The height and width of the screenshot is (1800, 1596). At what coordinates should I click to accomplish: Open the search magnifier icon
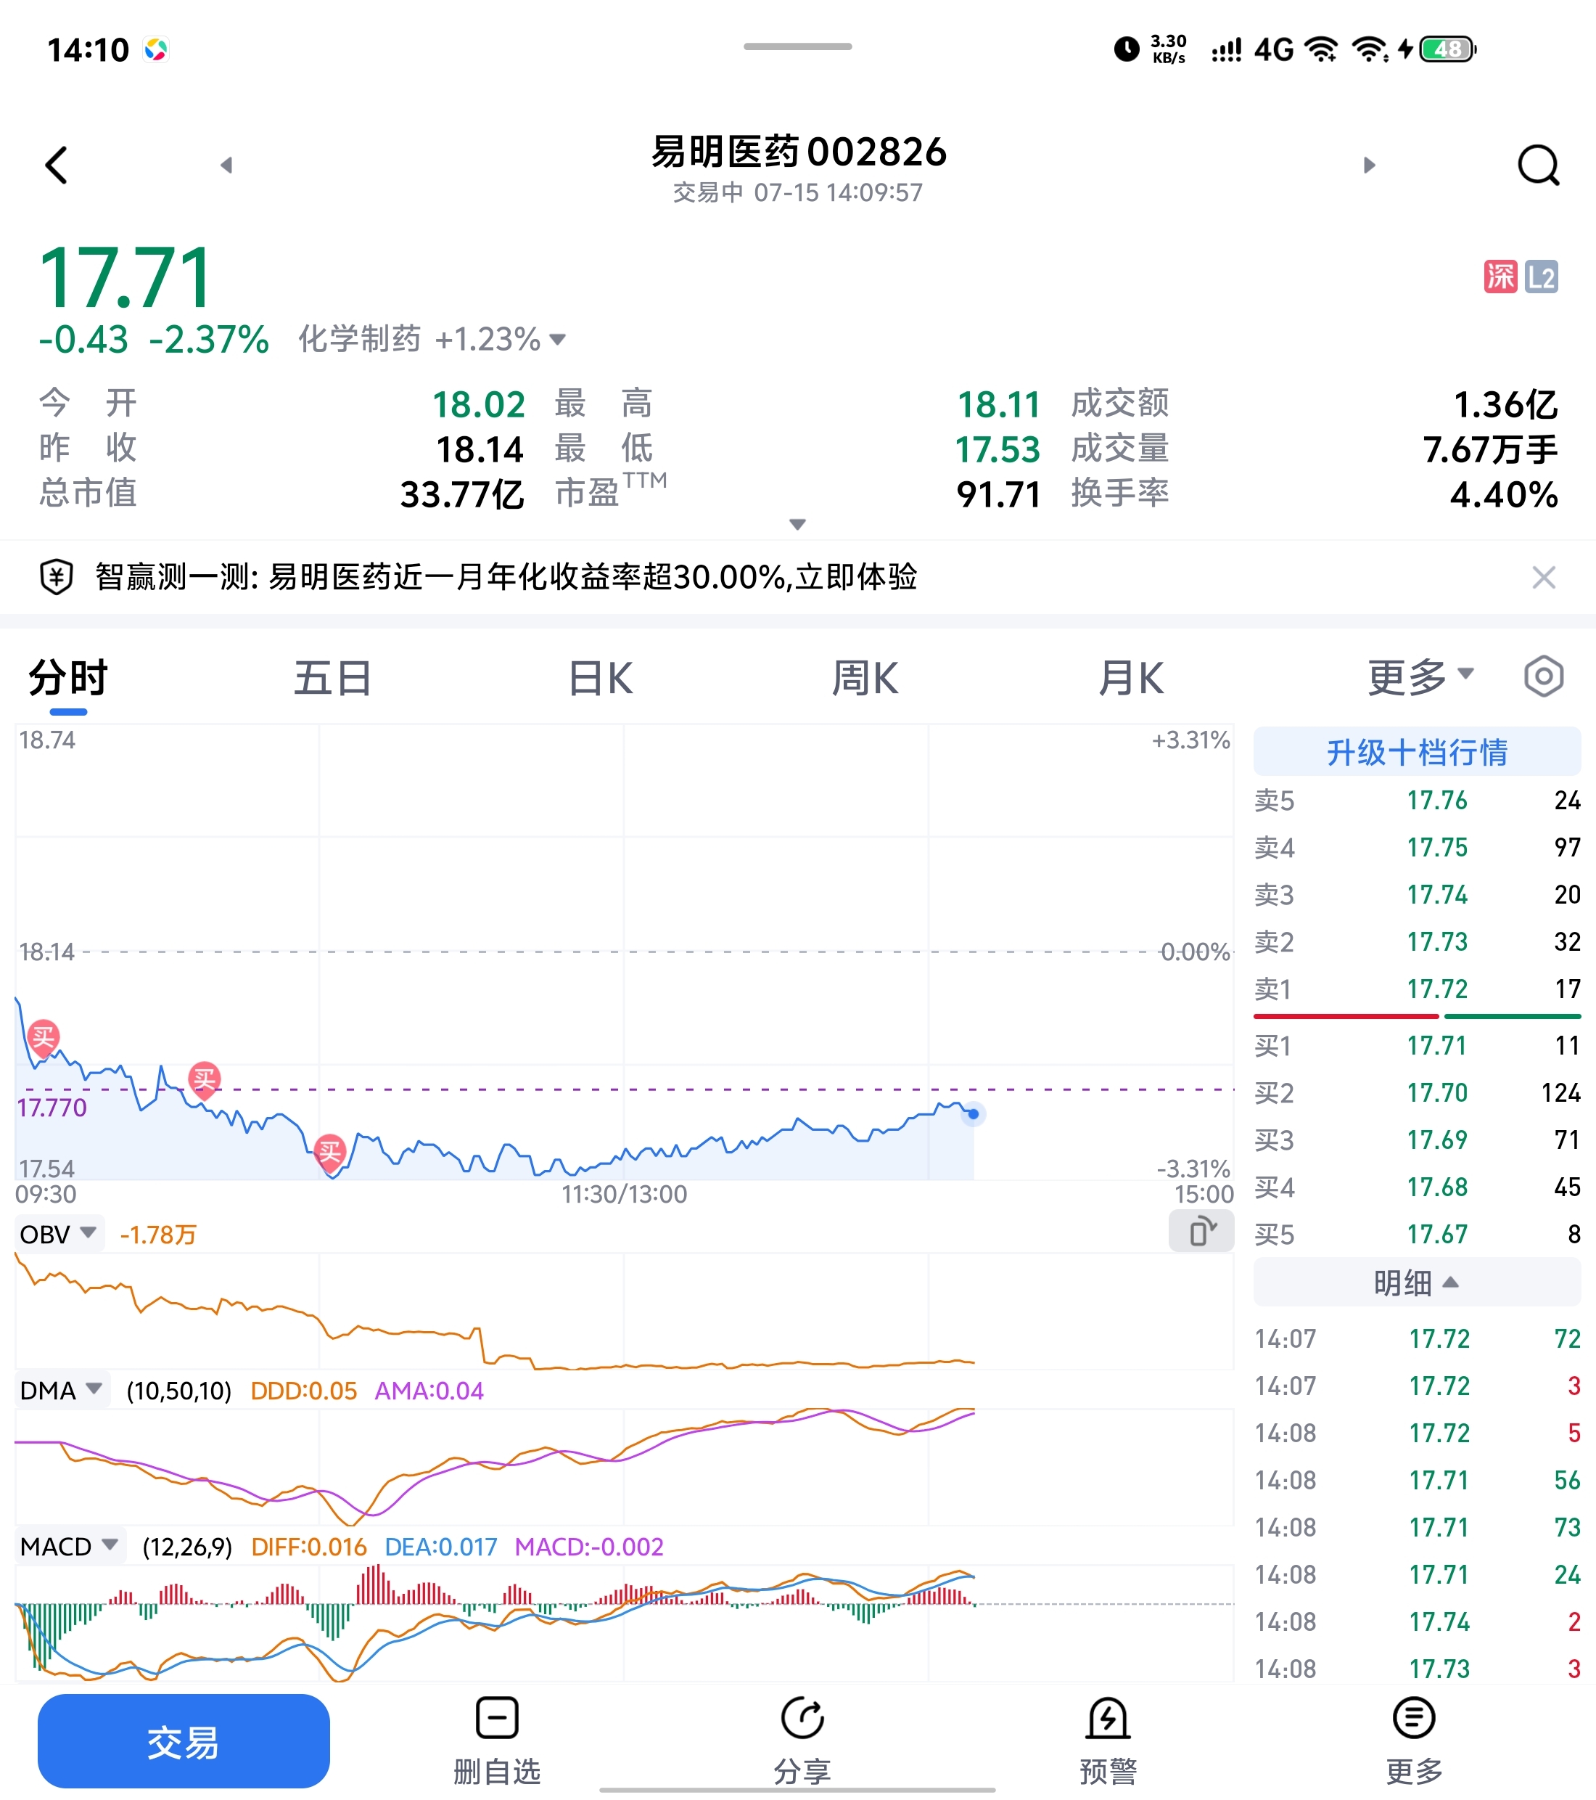(x=1538, y=165)
